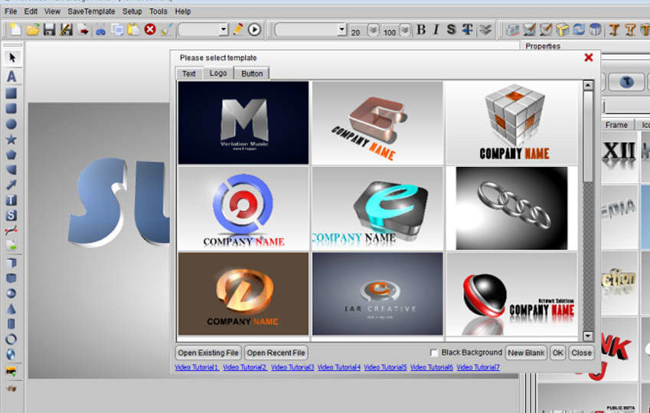Click the red Delete X icon
Viewport: 650px width, 413px height.
coord(150,29)
